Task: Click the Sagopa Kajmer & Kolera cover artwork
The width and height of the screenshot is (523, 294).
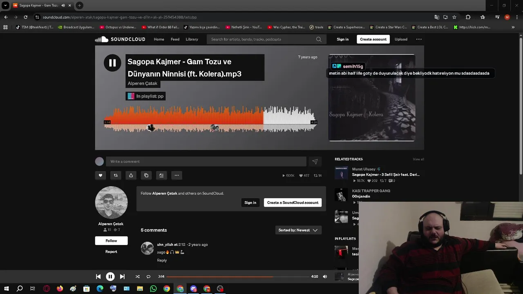Action: tap(372, 98)
